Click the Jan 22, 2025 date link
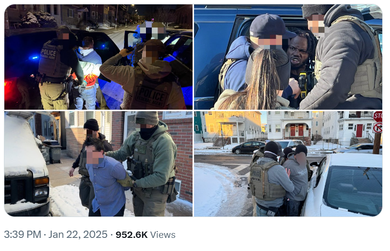The height and width of the screenshot is (251, 390). coord(78,234)
